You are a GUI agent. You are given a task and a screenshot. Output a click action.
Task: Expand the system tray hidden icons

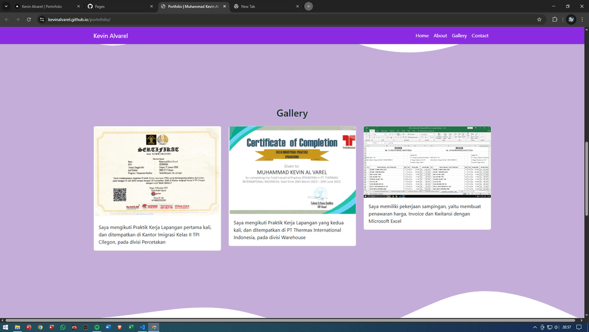tap(534, 327)
